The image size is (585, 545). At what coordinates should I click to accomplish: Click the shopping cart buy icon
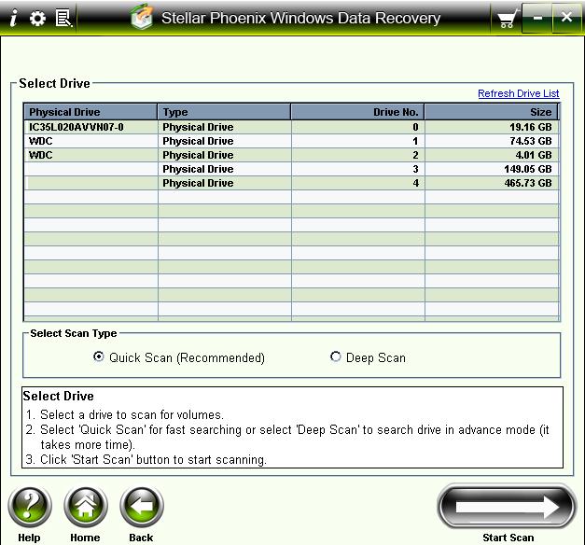point(506,18)
